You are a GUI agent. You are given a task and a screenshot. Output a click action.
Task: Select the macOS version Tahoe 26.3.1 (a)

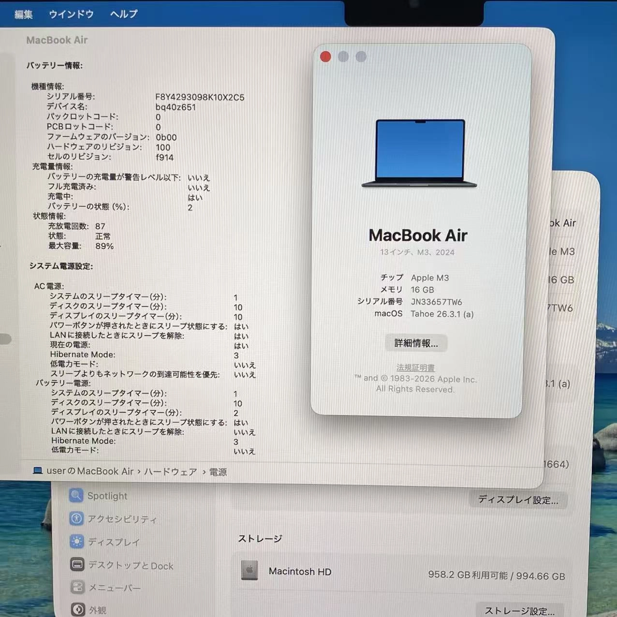pyautogui.click(x=442, y=314)
